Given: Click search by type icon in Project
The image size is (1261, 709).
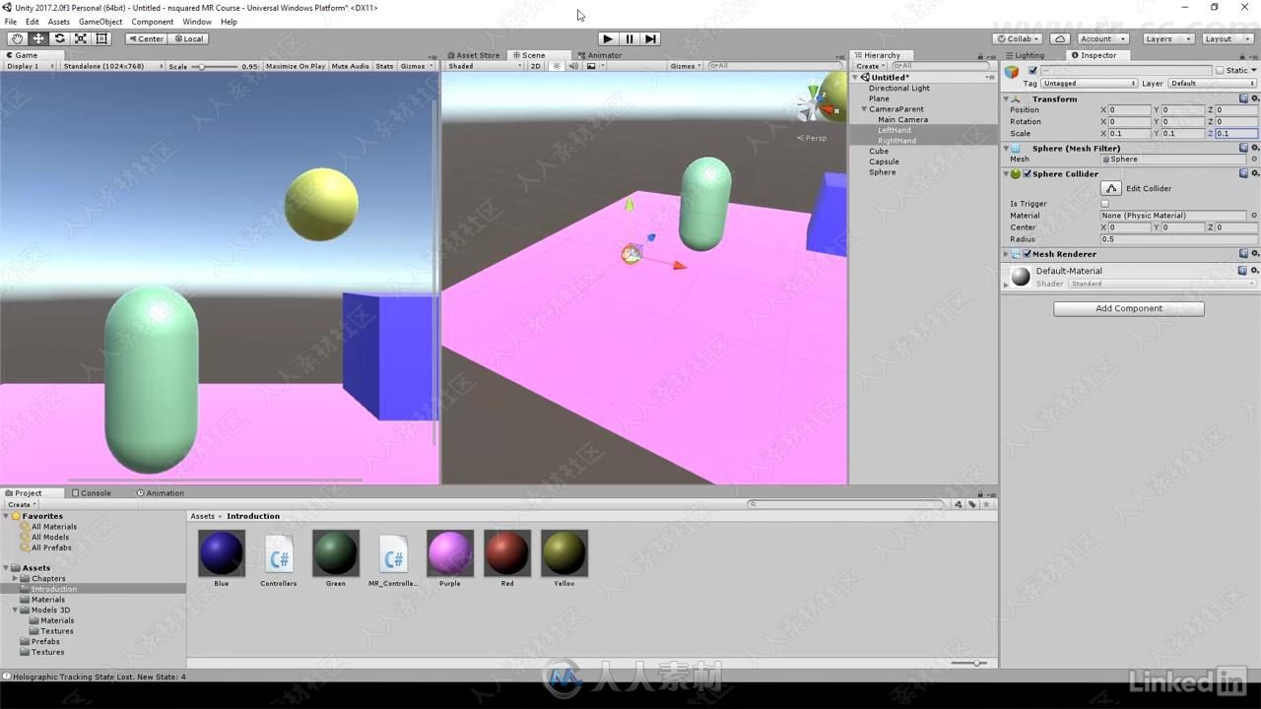Looking at the screenshot, I should point(958,504).
